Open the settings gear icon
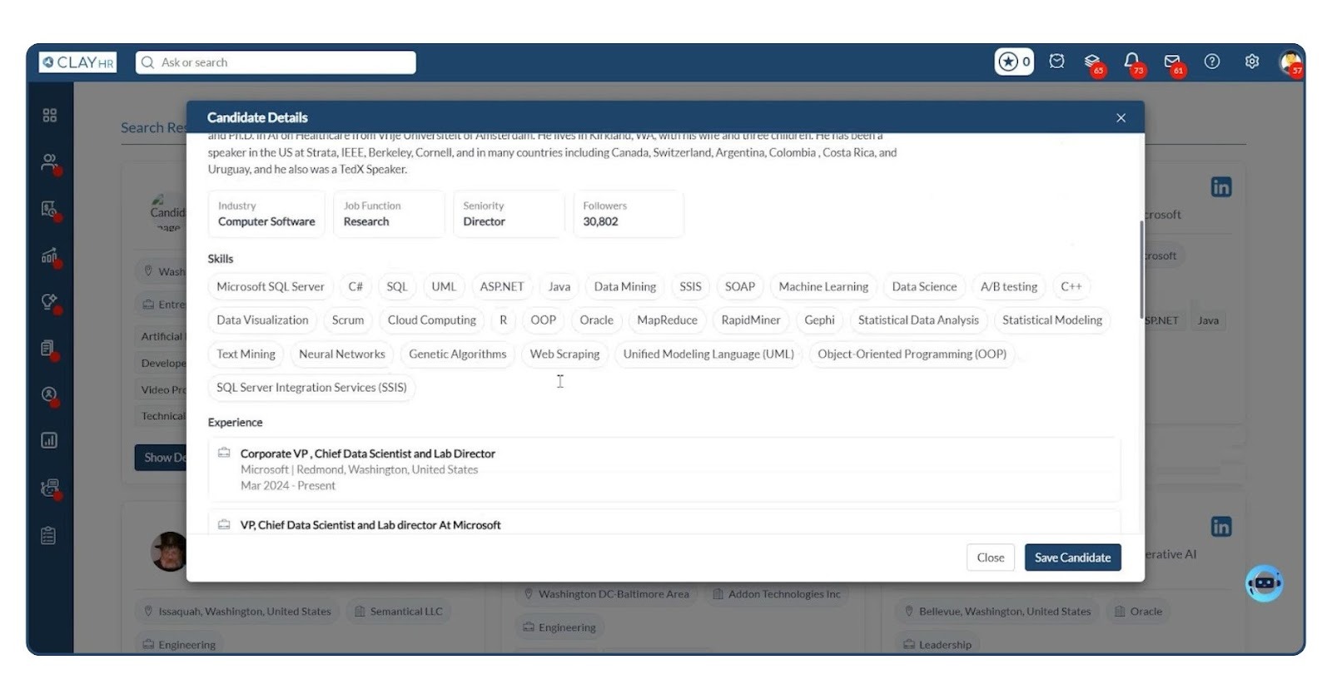 click(x=1252, y=62)
